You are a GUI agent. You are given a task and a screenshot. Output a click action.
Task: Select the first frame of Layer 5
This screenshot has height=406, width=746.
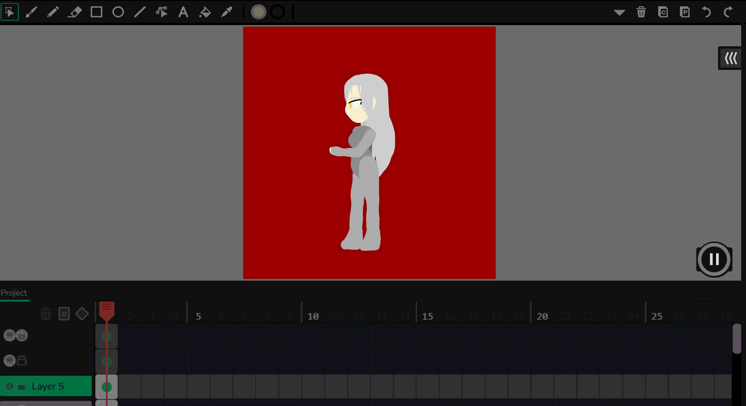coord(107,387)
